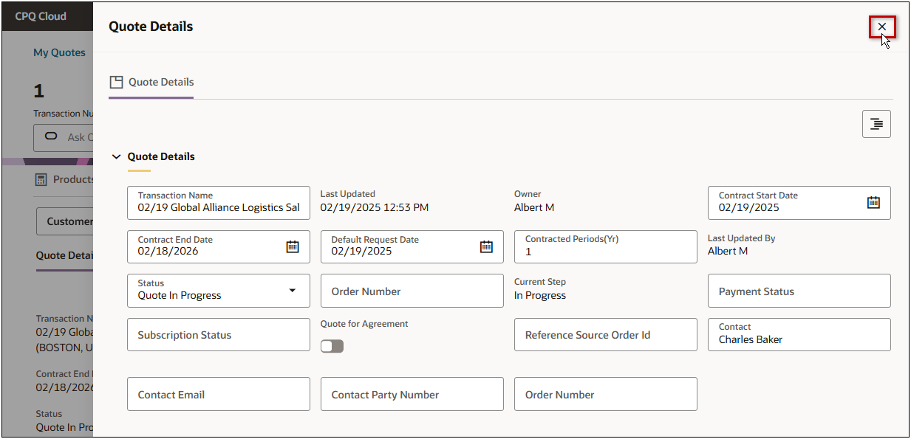
Task: Open the My Quotes link
Action: [x=59, y=52]
